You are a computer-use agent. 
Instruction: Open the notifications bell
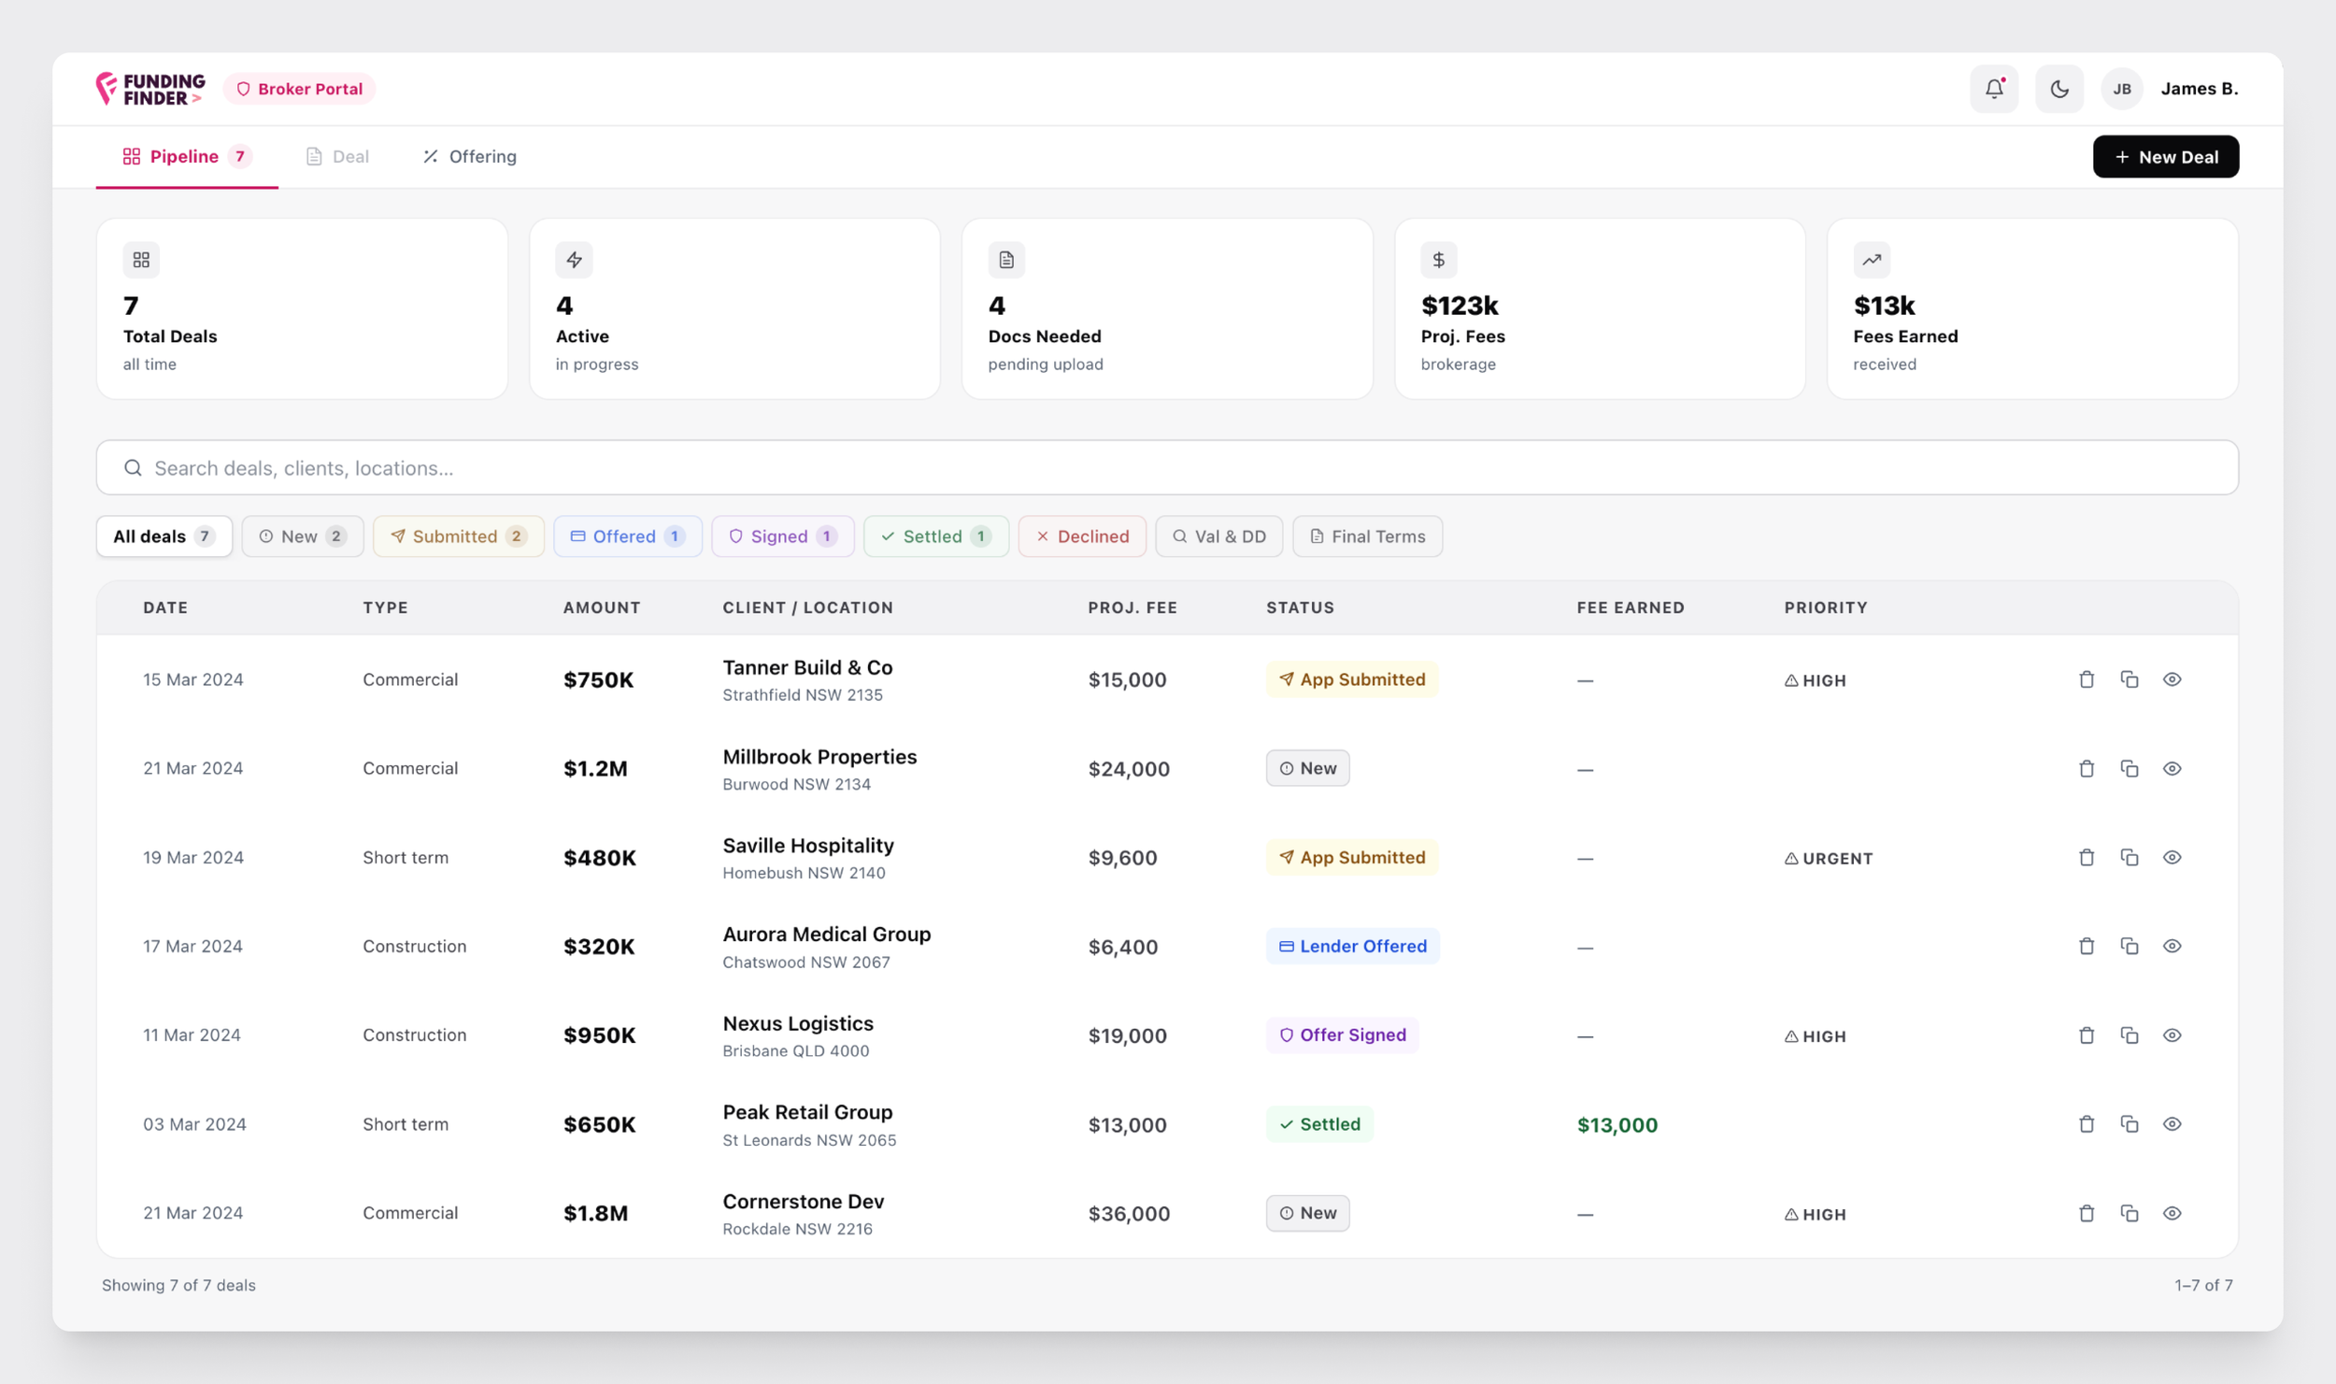(1993, 89)
